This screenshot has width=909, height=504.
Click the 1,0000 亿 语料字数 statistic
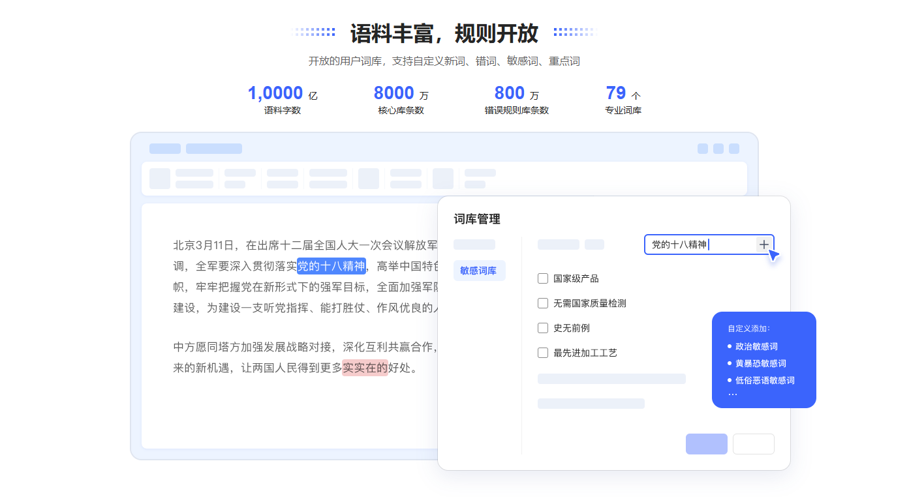point(283,100)
